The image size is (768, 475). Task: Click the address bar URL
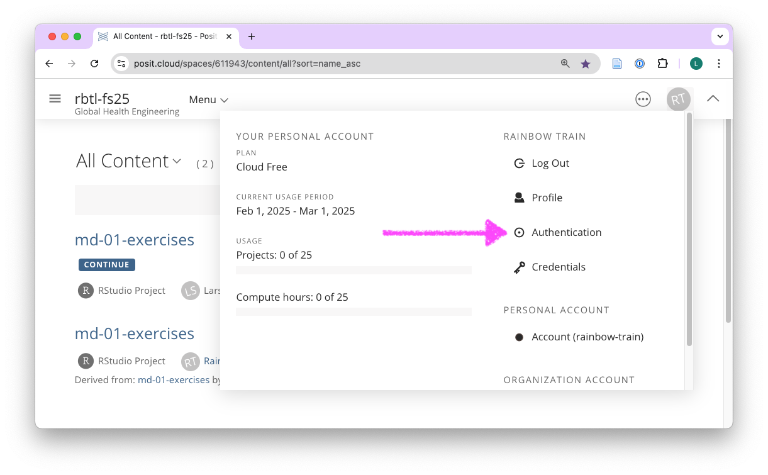point(247,64)
